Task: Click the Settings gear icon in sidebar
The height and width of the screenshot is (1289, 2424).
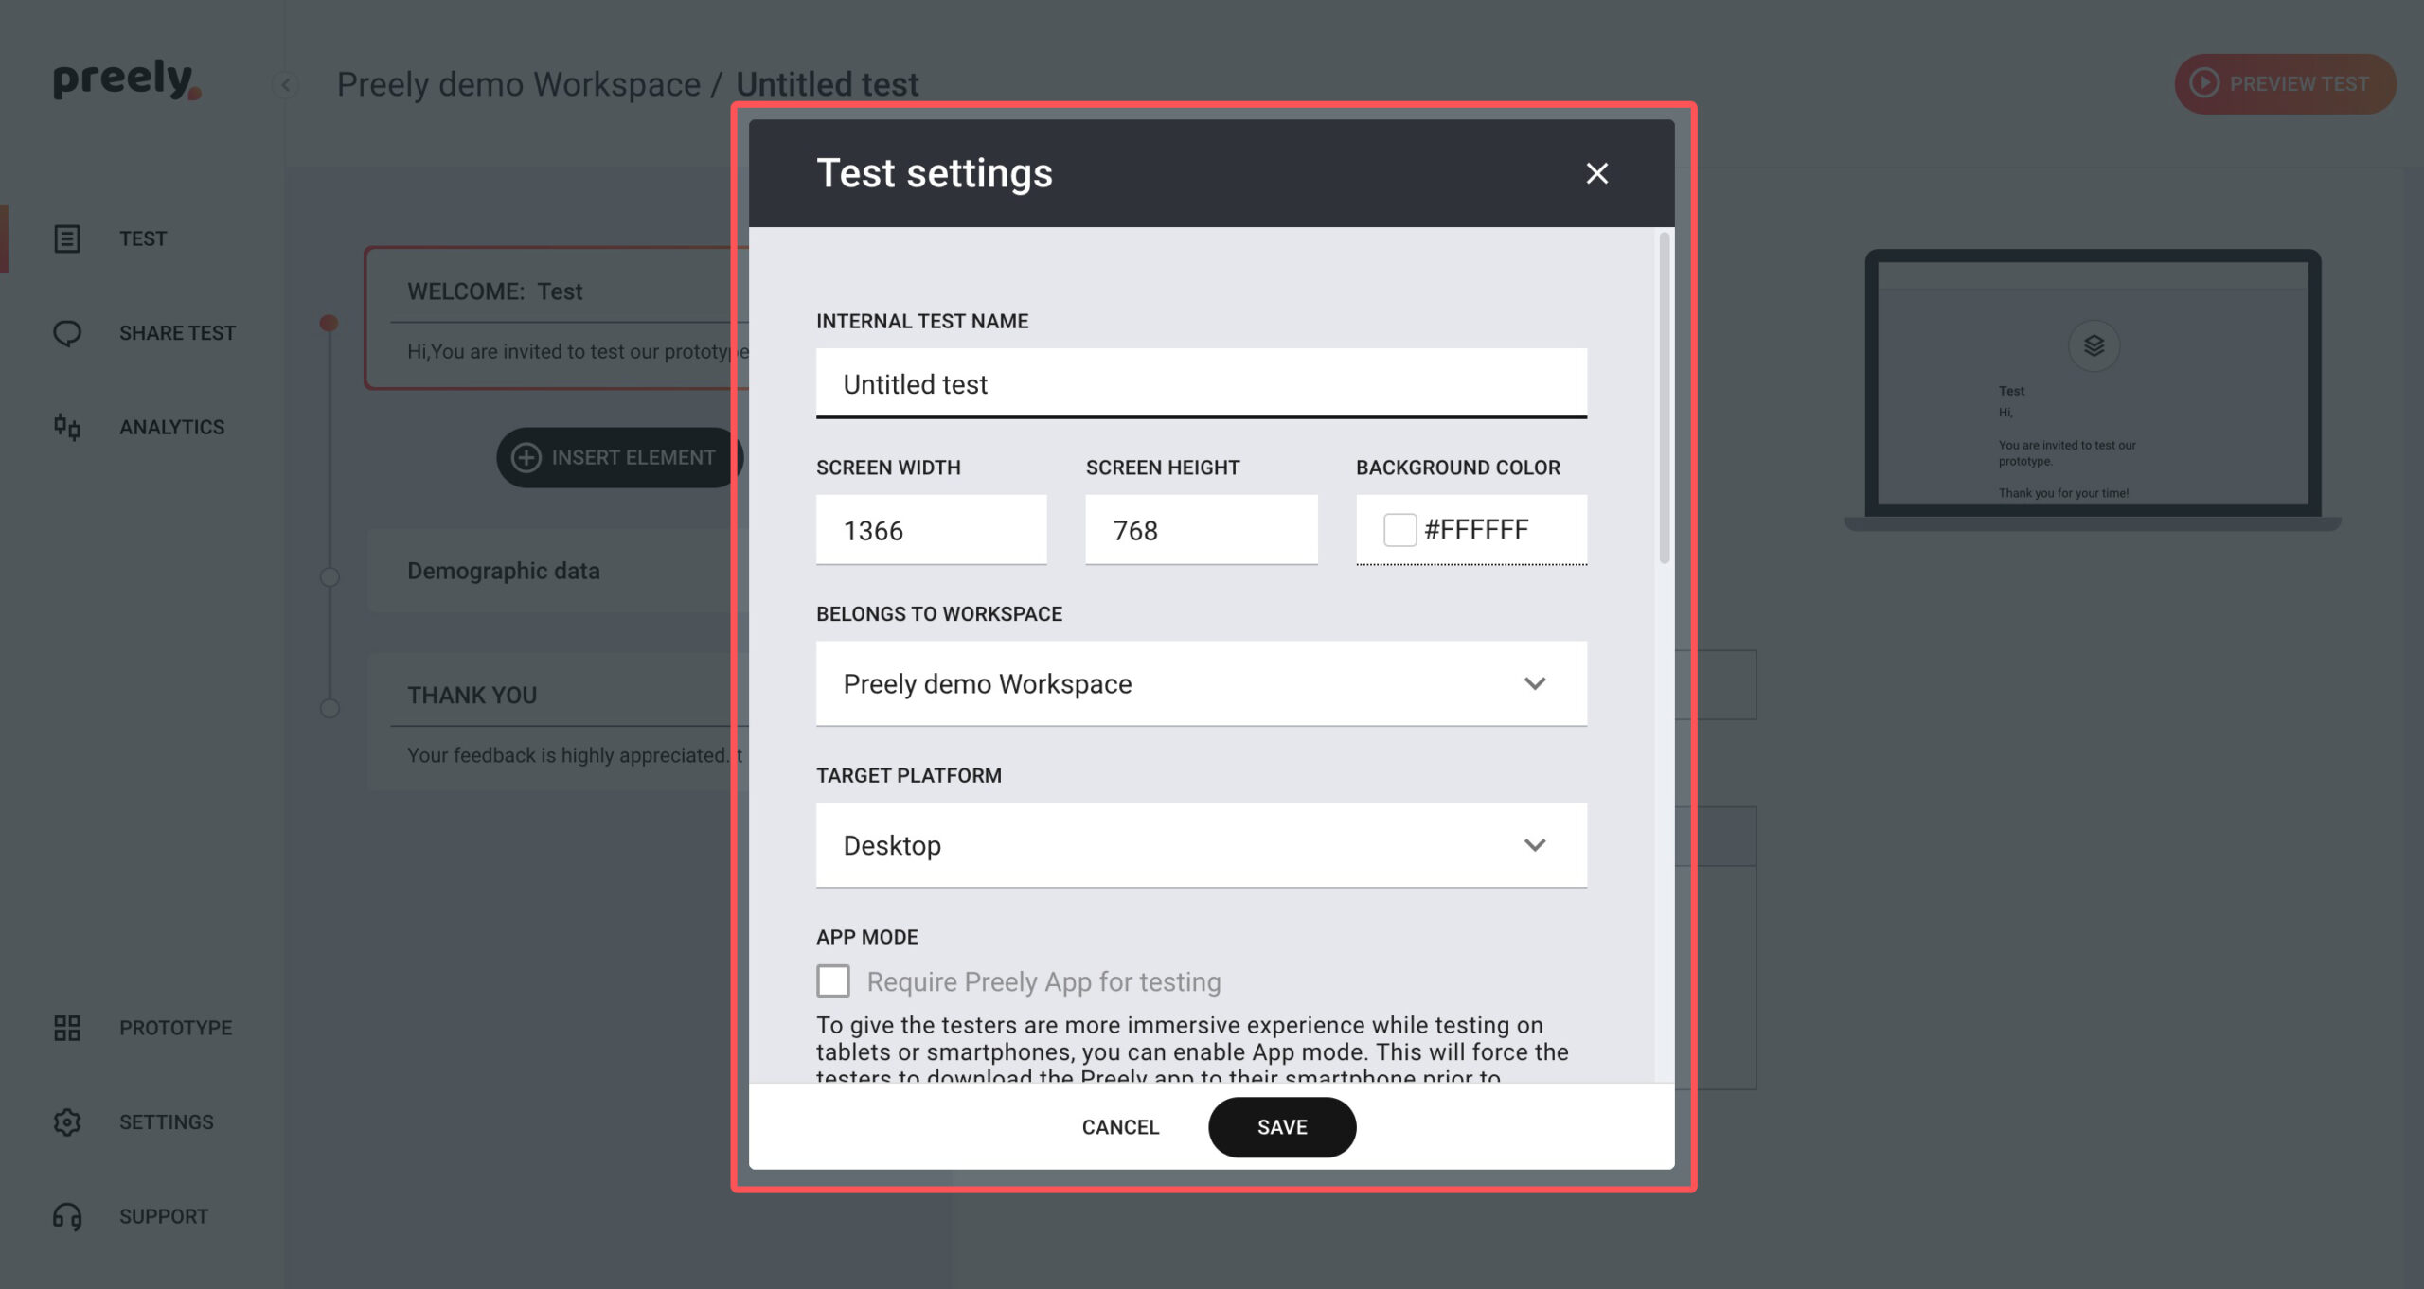Action: 67,1122
